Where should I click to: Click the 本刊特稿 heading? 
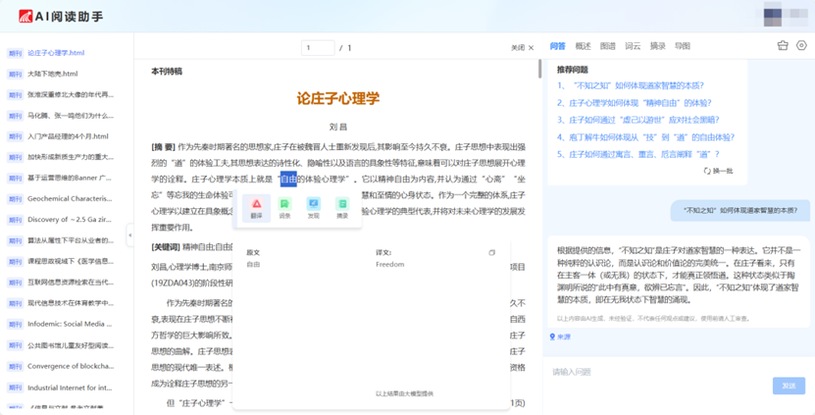pos(167,72)
